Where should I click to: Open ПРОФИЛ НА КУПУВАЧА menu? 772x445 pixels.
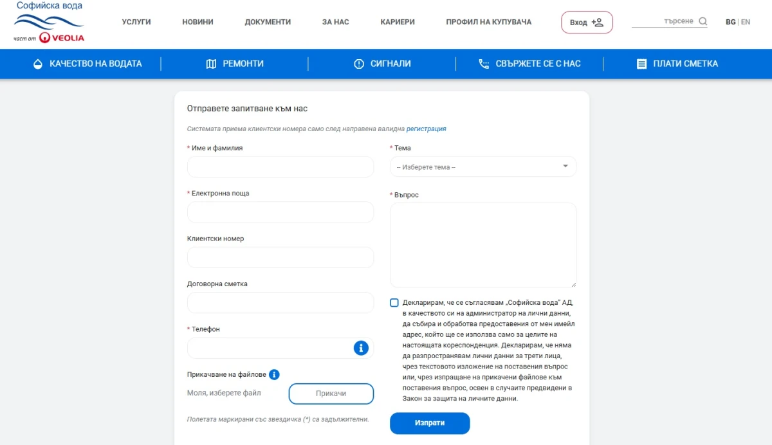(x=489, y=22)
